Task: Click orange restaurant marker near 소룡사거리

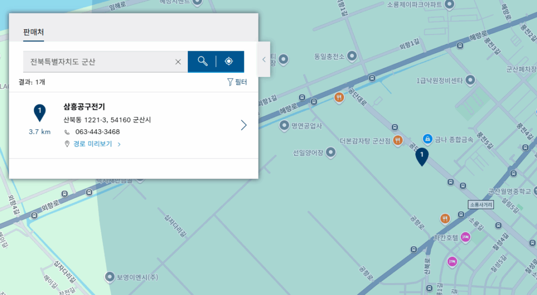Action: click(x=445, y=218)
